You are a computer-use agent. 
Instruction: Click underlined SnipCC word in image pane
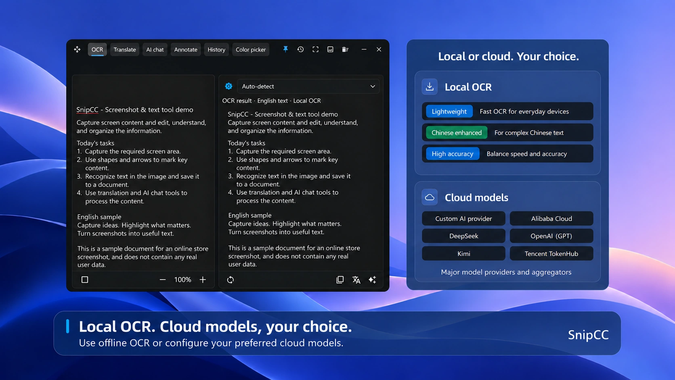[87, 110]
